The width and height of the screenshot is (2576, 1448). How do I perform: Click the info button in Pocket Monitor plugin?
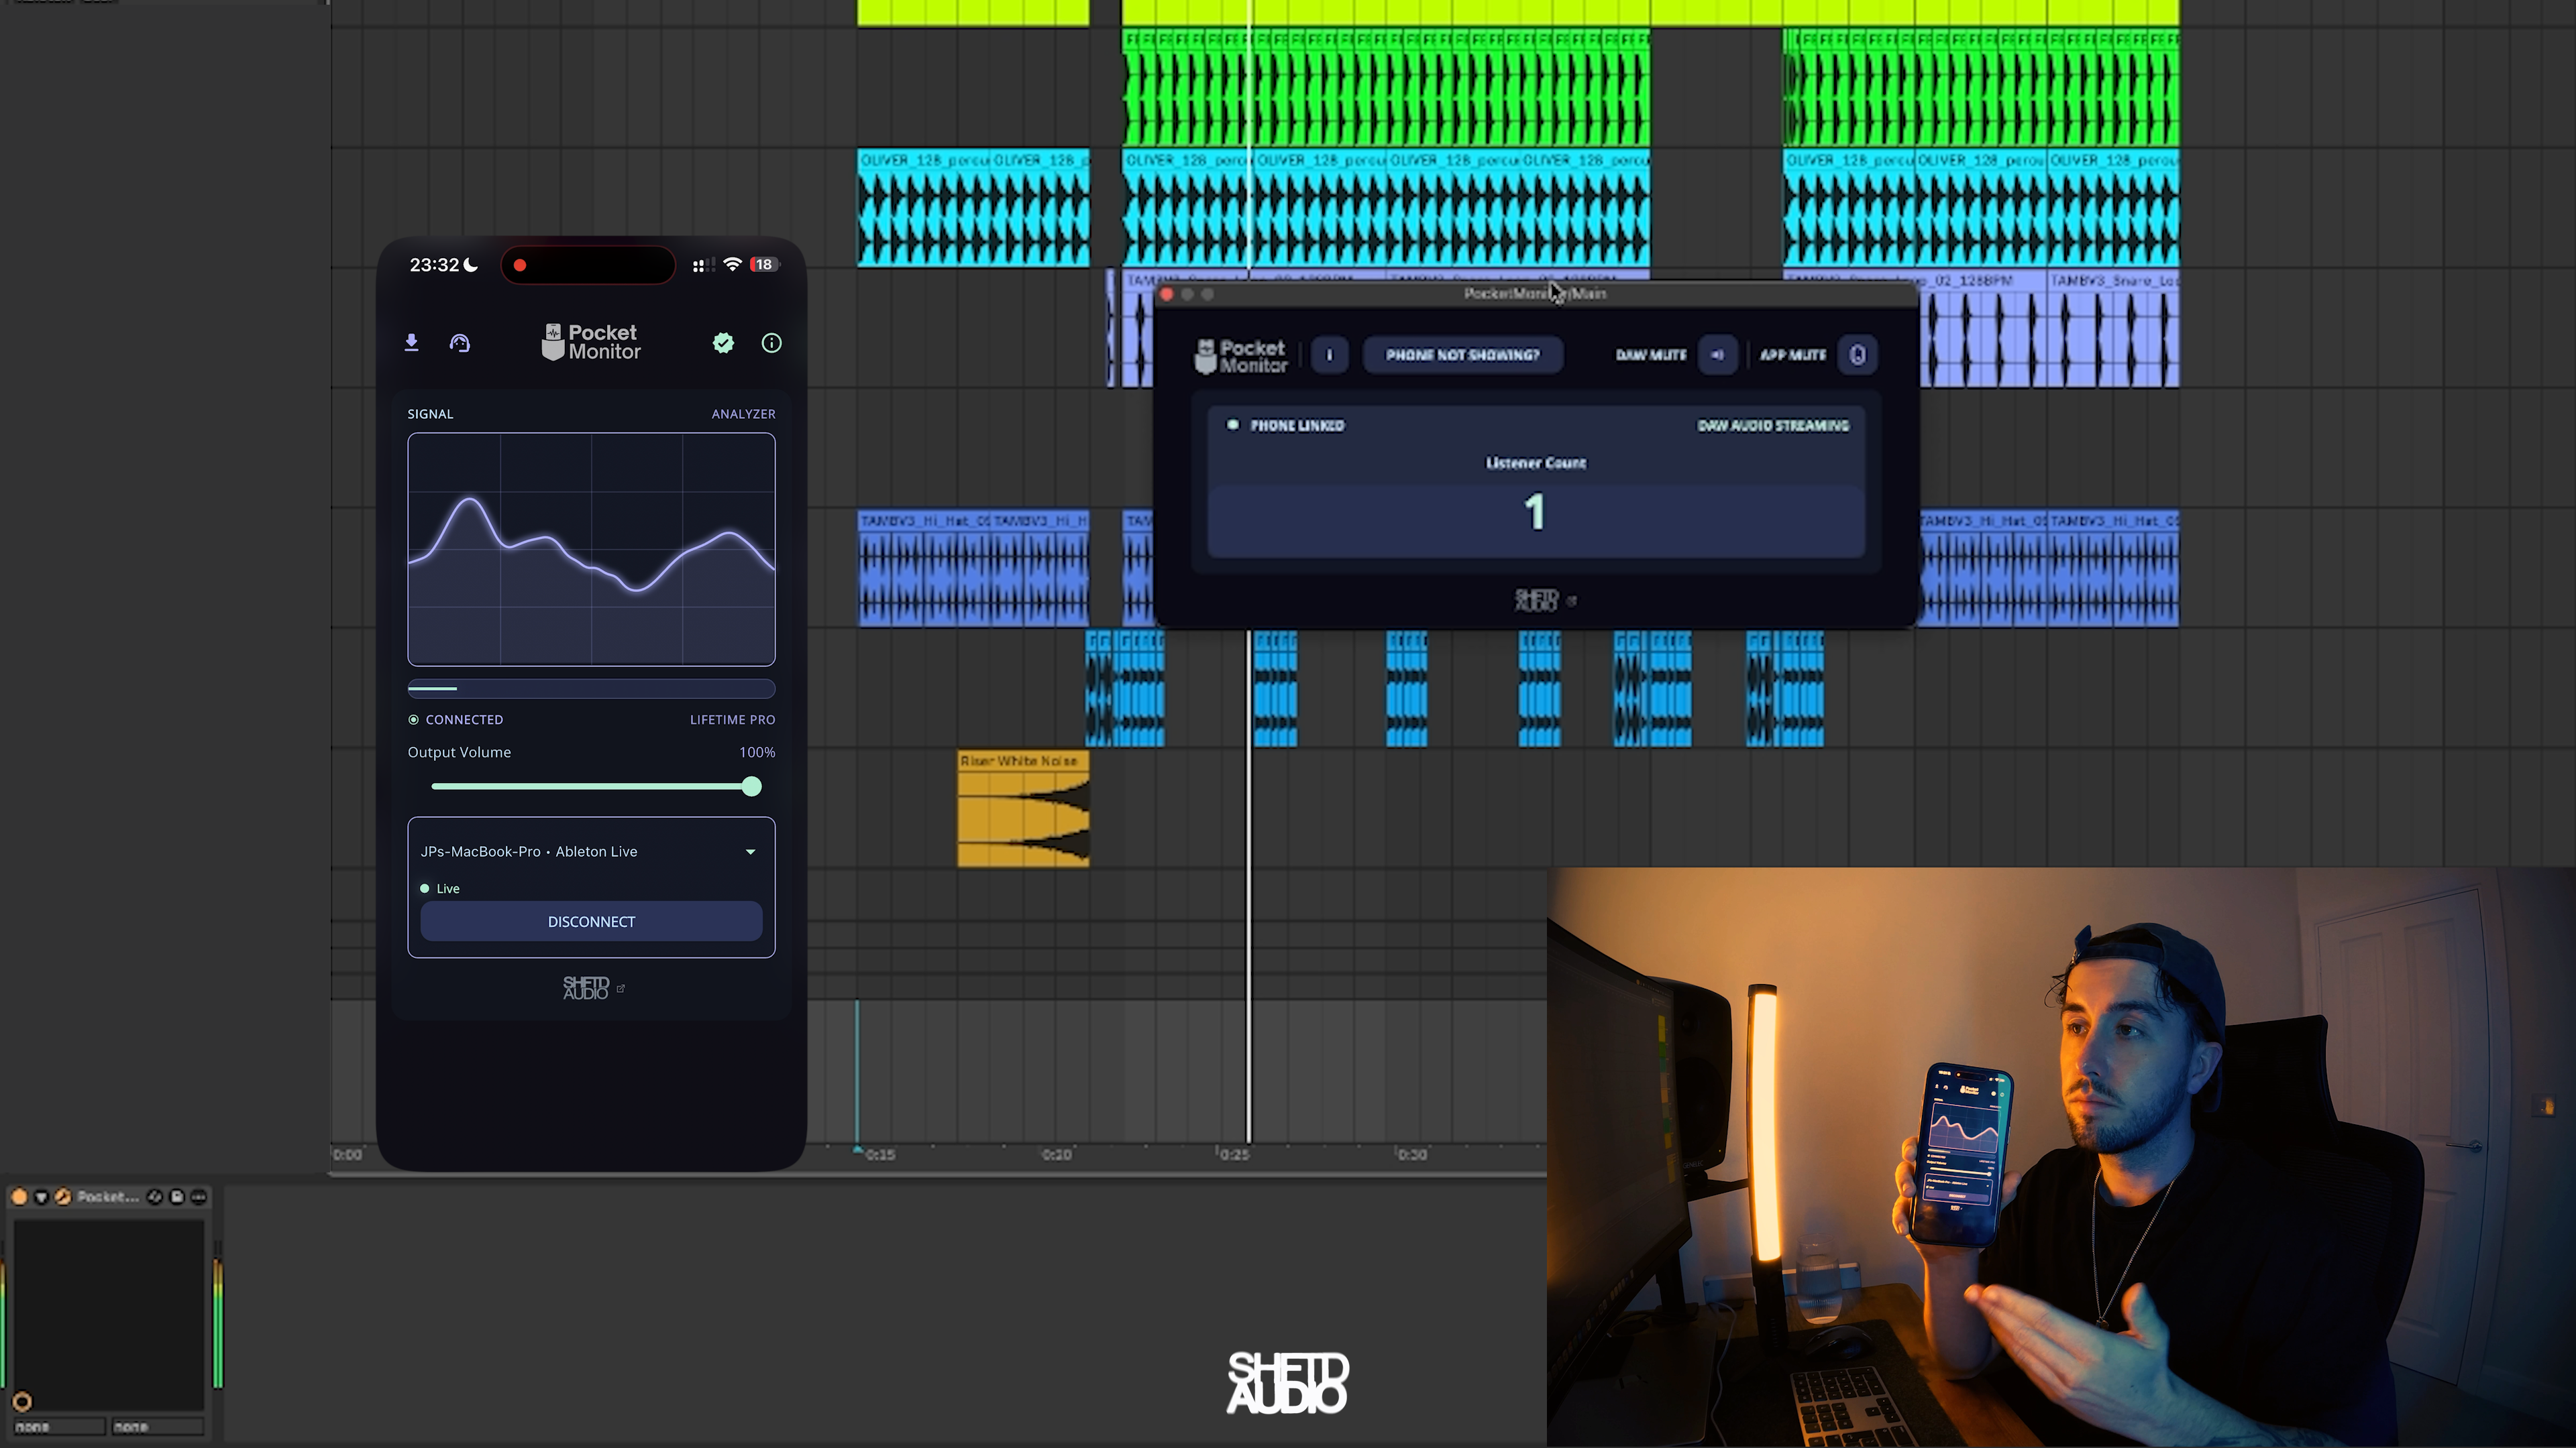click(1329, 355)
